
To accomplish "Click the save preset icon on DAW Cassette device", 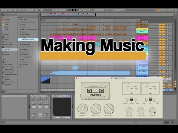I will [x=71, y=96].
